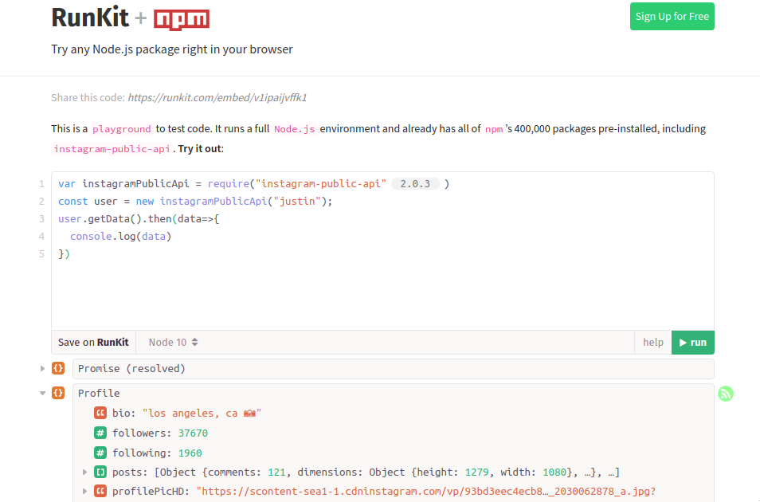The image size is (760, 502).
Task: Click the npm code tag in description
Action: click(494, 129)
